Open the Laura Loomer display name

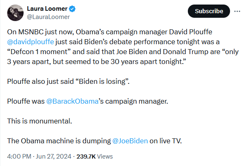coord(47,9)
